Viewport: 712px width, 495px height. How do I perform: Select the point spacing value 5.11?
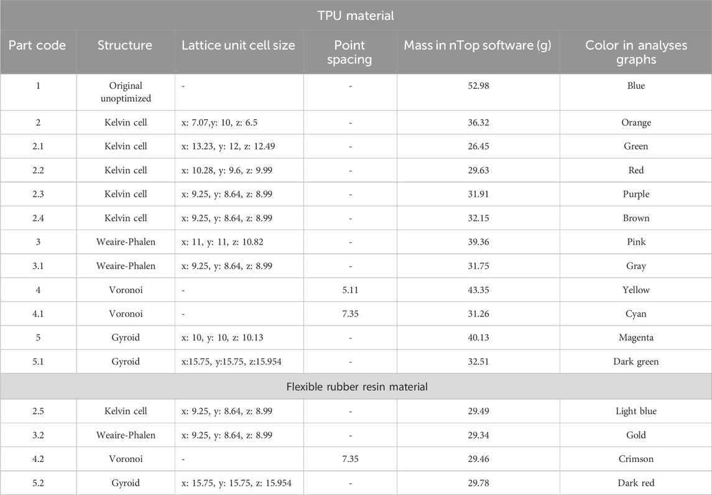pyautogui.click(x=350, y=290)
